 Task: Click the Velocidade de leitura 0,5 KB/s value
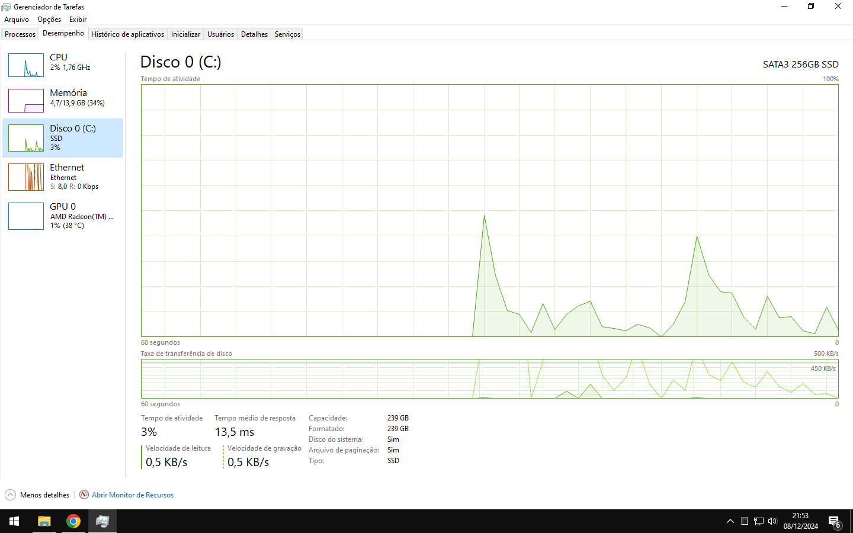pos(166,463)
